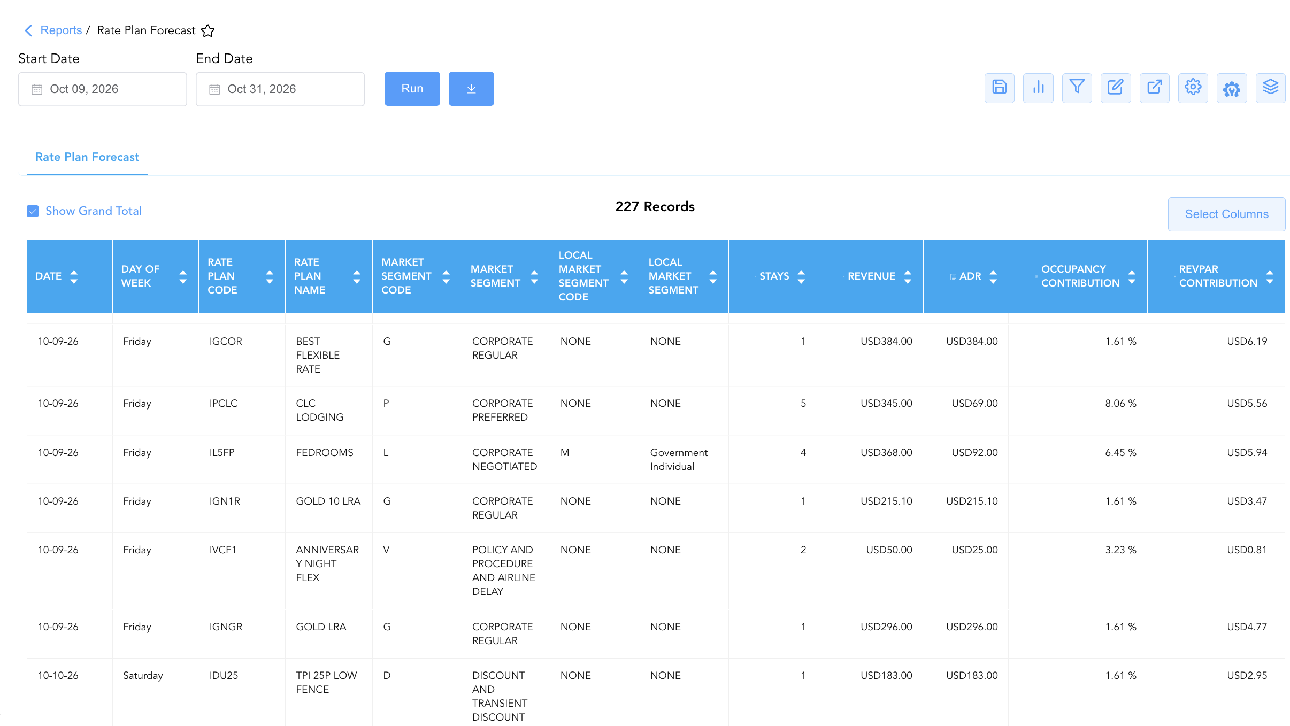The height and width of the screenshot is (726, 1290).
Task: Sort by MARKET SEGMENT CODE column
Action: (446, 276)
